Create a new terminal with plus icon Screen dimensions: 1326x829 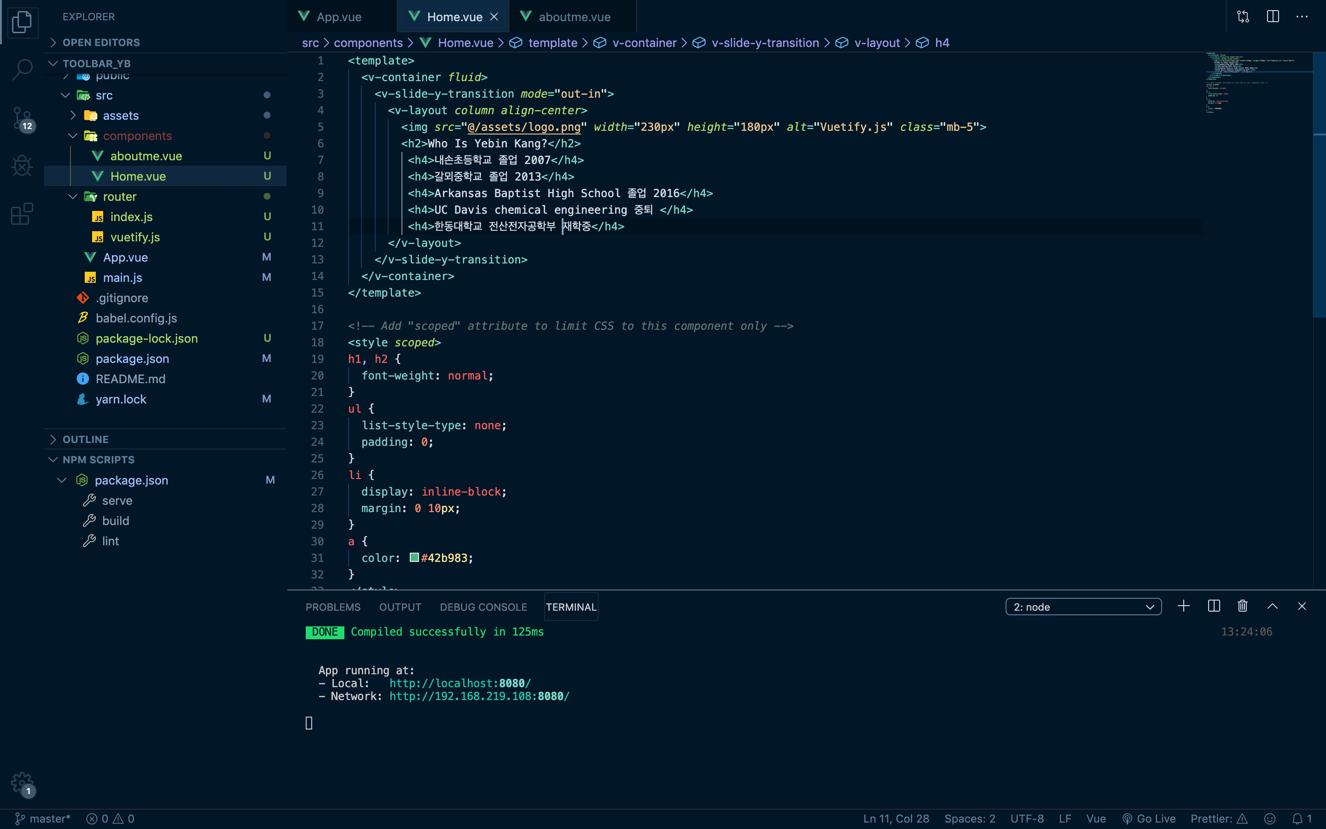tap(1184, 606)
